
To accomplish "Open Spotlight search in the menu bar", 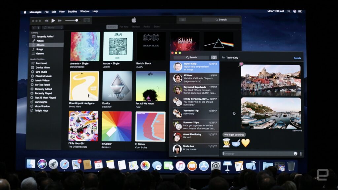I will [x=289, y=11].
